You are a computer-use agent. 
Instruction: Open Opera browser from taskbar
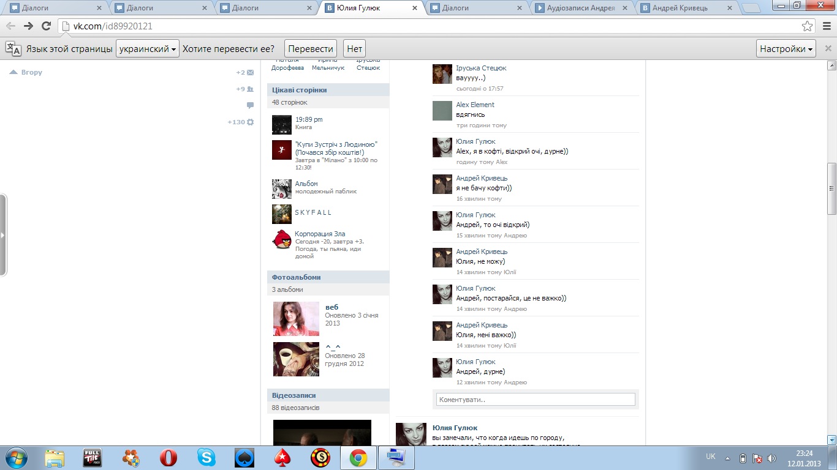click(169, 458)
